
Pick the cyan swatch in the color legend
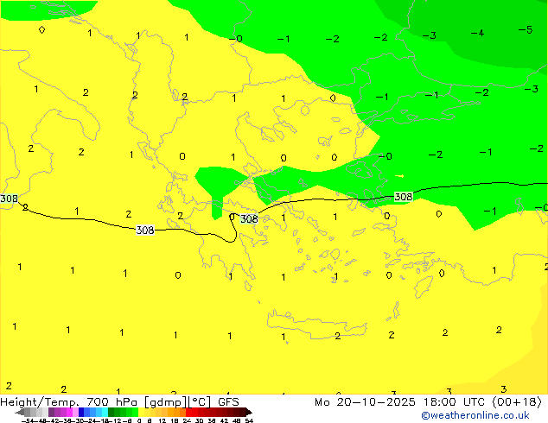(x=105, y=412)
